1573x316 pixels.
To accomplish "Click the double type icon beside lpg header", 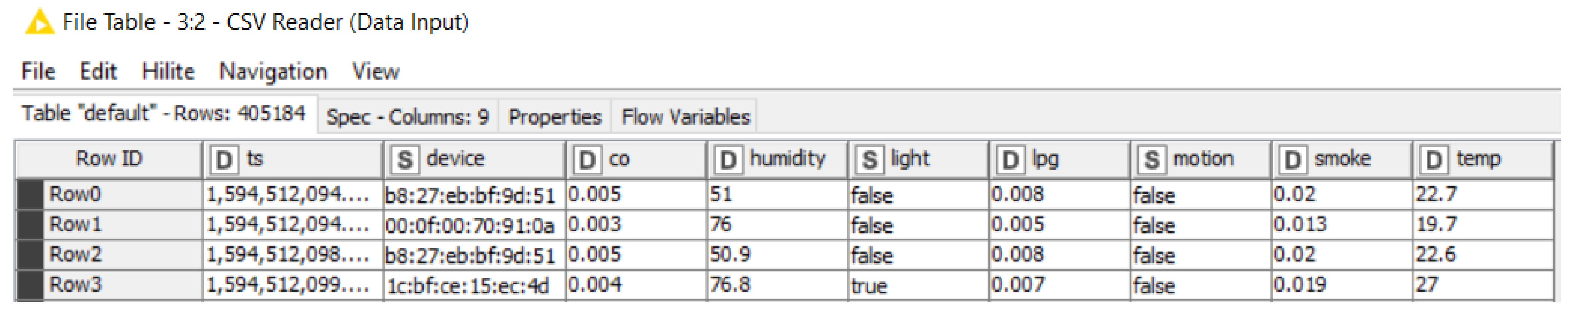I will pos(1010,160).
